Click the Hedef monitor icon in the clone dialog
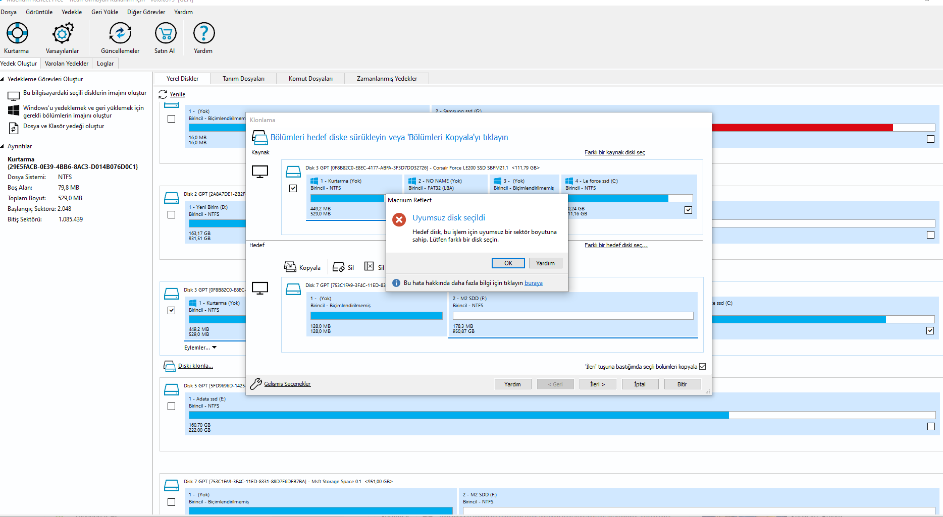This screenshot has width=943, height=517. point(260,288)
